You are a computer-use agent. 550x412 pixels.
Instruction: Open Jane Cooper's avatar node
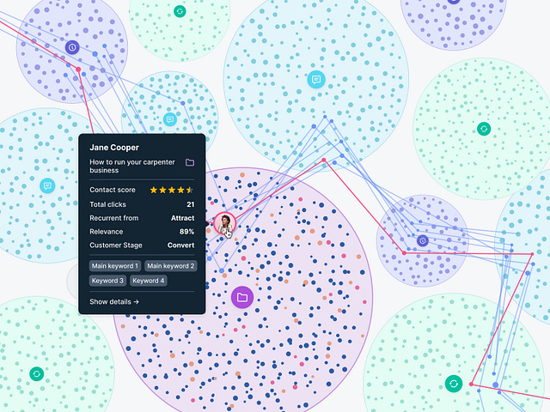[224, 223]
